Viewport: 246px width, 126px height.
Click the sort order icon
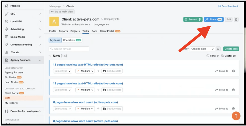click(x=218, y=49)
